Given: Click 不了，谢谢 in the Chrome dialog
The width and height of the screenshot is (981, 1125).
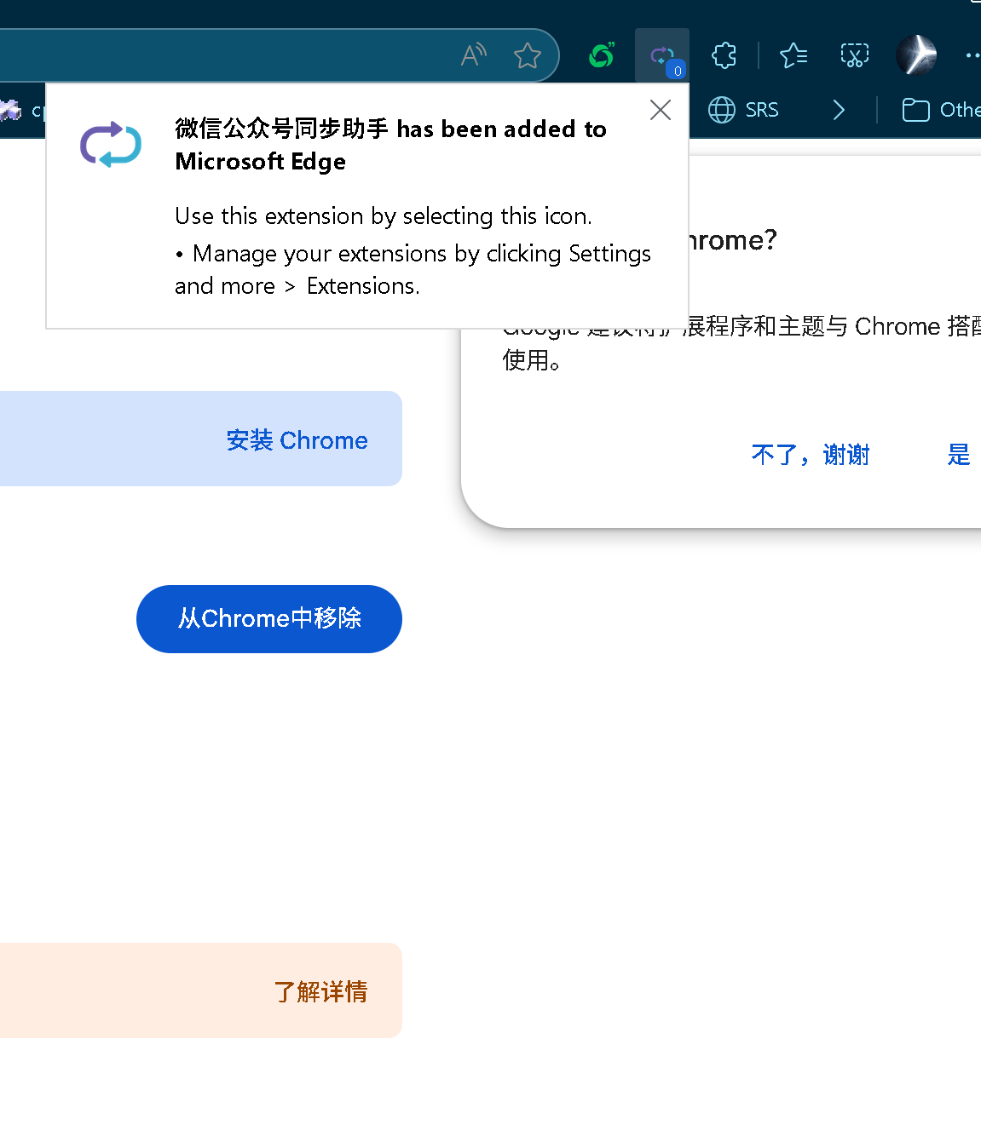Looking at the screenshot, I should click(x=811, y=455).
